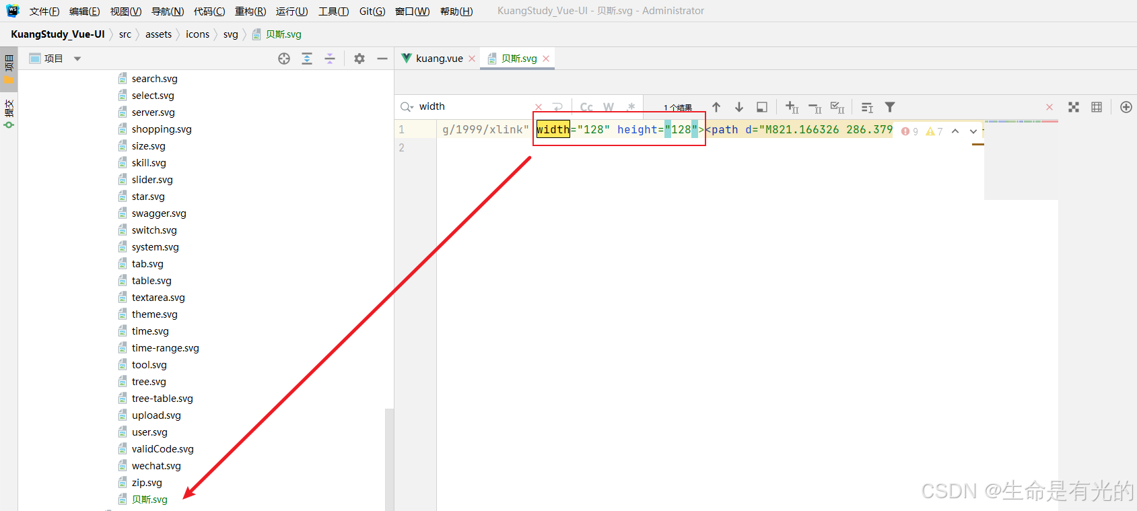Viewport: 1137px width, 511px height.
Task: Open the 工具(T) menu
Action: [334, 11]
